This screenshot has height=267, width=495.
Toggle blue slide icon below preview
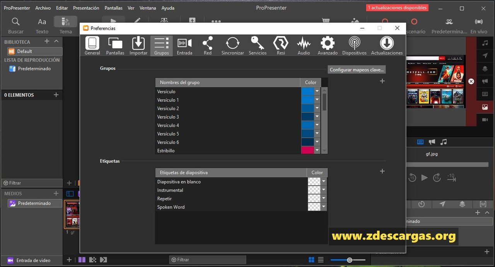(420, 142)
